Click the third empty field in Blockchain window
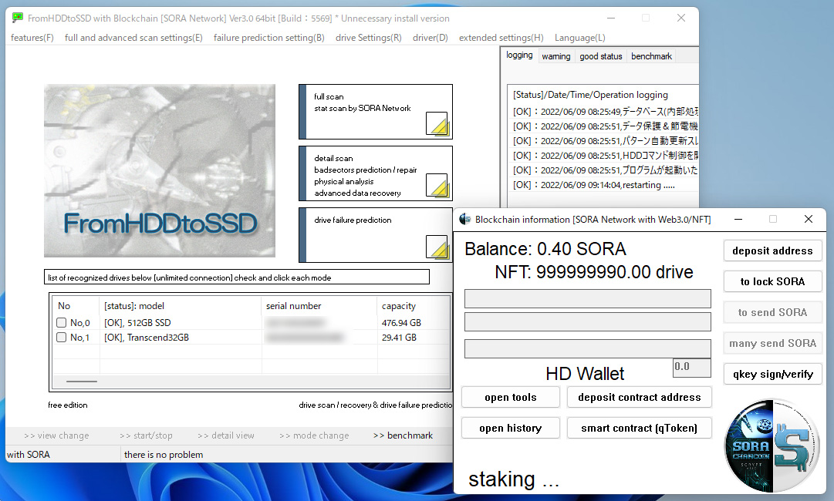Viewport: 834px width, 501px height. click(x=588, y=348)
